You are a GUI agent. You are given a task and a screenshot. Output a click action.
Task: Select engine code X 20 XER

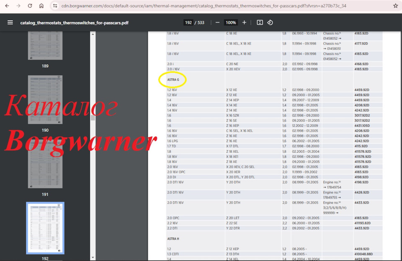click(233, 172)
